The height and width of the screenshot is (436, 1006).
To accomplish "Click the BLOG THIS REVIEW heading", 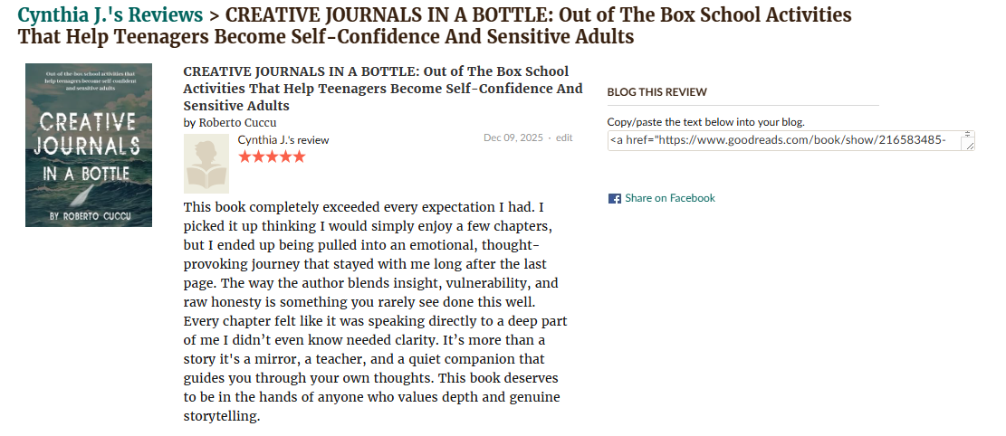I will coord(656,91).
